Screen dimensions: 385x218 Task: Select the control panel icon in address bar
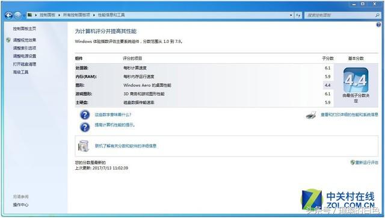coord(29,15)
